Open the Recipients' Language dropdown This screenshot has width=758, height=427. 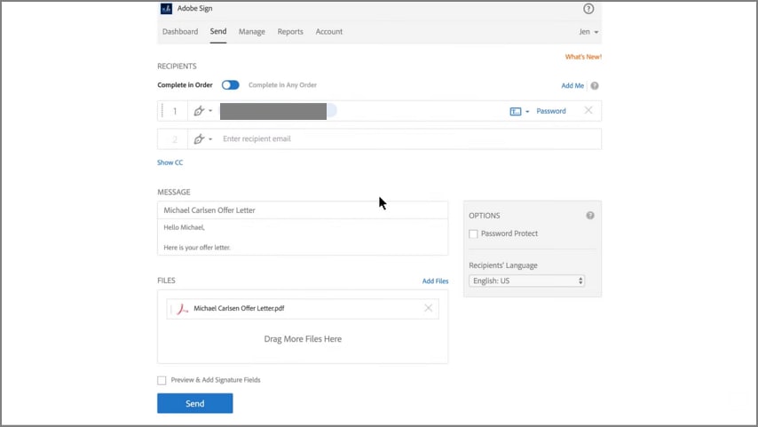click(526, 281)
